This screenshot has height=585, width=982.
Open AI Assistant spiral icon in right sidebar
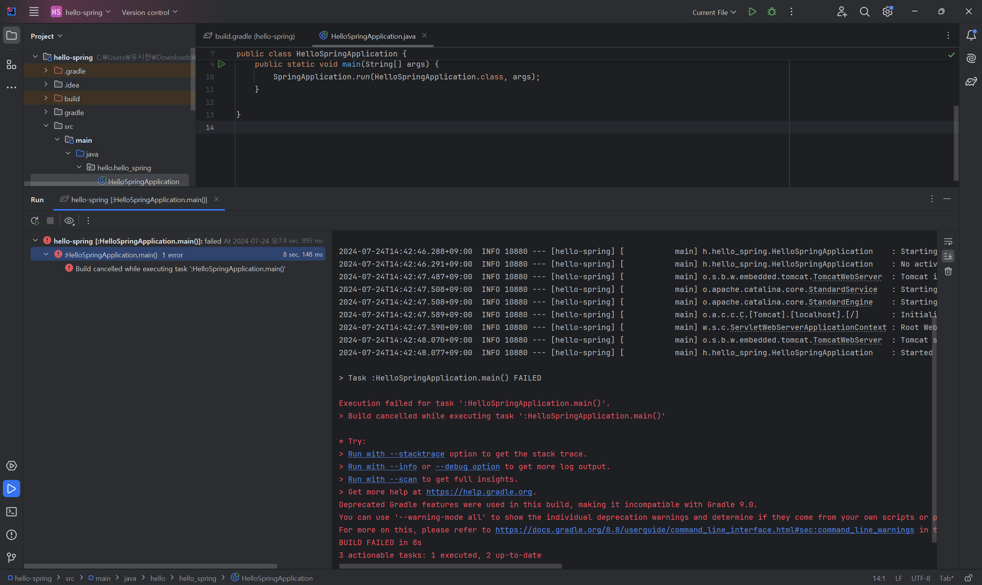pos(971,58)
